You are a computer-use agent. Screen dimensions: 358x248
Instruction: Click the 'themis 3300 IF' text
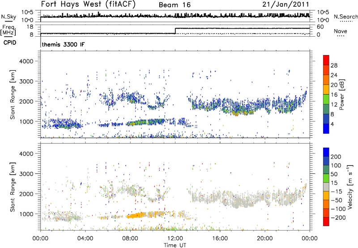pyautogui.click(x=63, y=44)
